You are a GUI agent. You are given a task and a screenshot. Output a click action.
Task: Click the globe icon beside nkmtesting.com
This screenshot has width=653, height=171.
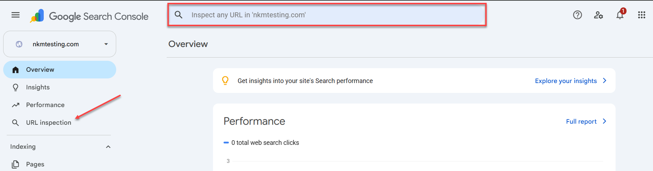[19, 44]
